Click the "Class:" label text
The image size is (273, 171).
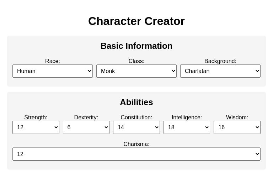coord(136,61)
